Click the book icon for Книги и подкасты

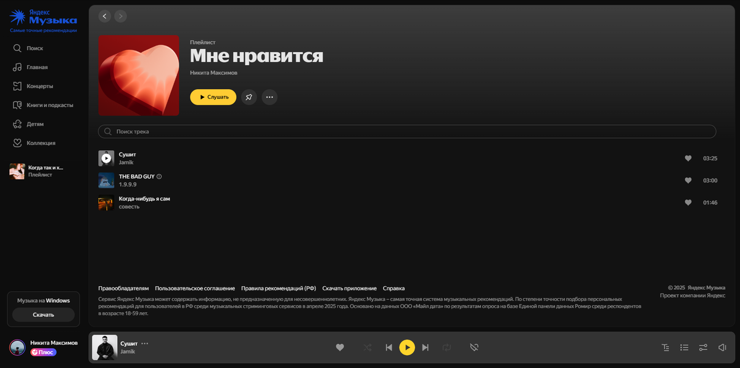coord(17,105)
